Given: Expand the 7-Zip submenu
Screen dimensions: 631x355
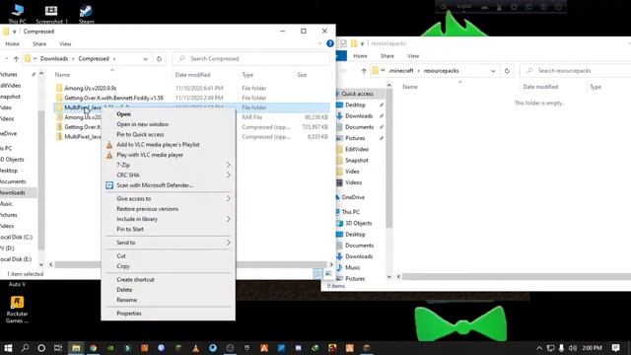Looking at the screenshot, I should tap(169, 165).
